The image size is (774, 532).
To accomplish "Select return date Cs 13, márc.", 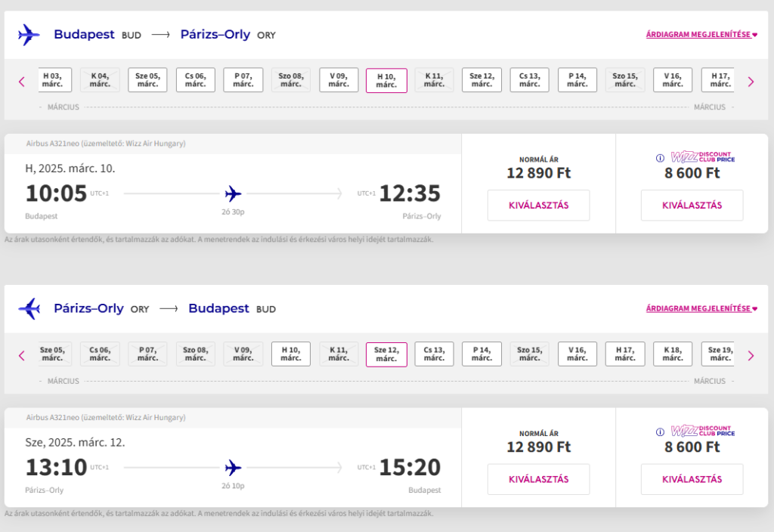I will click(434, 354).
